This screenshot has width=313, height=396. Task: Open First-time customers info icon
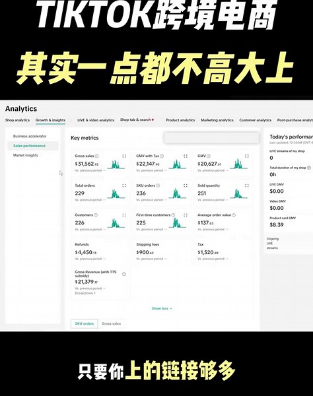point(173,215)
